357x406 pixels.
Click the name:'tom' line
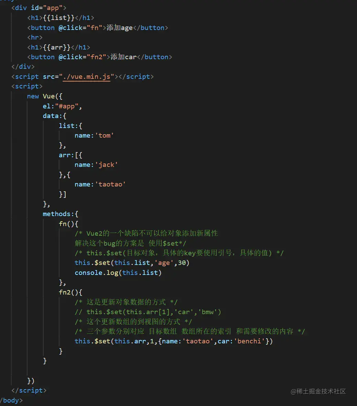coord(94,136)
